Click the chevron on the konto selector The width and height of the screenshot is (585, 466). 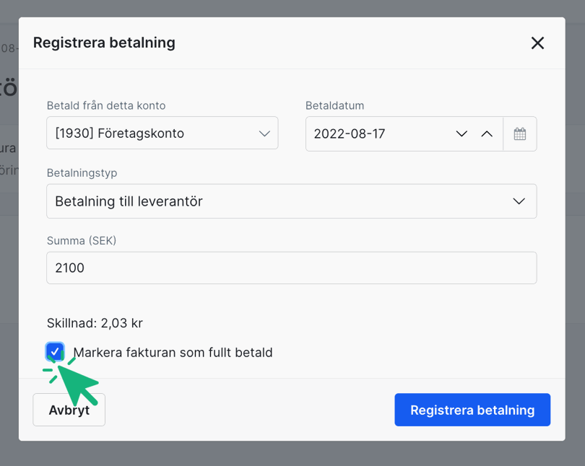click(263, 133)
